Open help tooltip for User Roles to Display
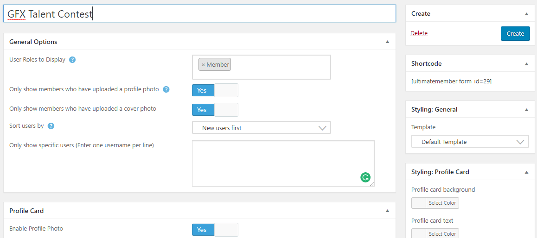Viewport: 537px width, 238px height. [x=72, y=60]
